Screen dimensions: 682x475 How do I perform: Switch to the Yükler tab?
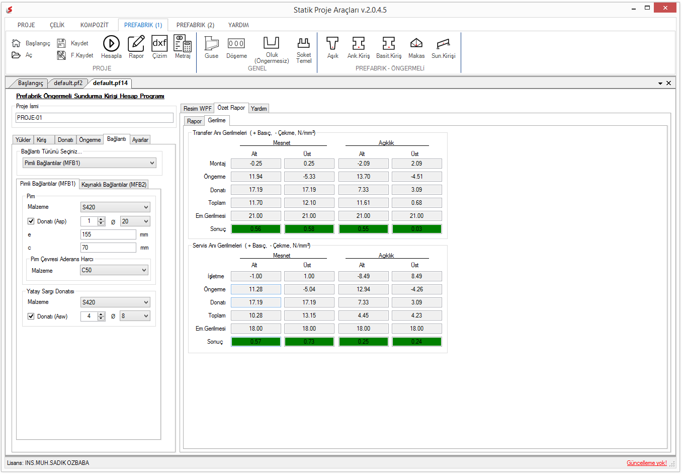[x=23, y=140]
